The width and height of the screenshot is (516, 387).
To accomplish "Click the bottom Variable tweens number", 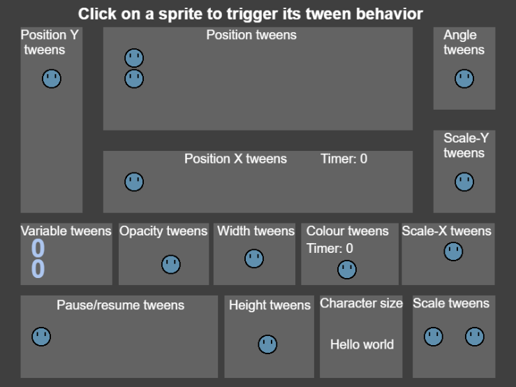I will [x=38, y=269].
